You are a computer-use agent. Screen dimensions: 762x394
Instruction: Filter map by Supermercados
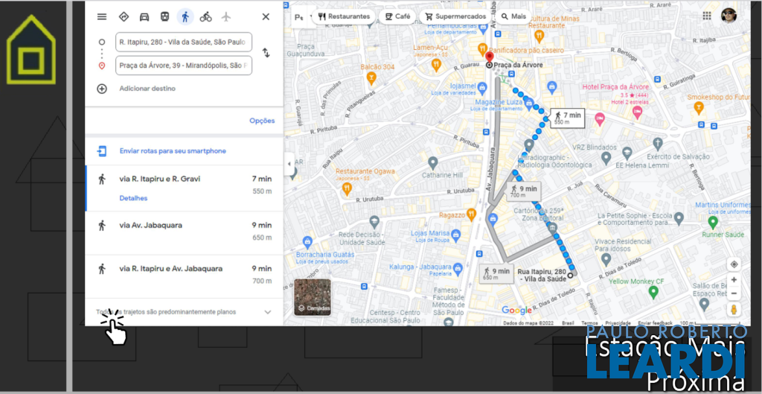pos(455,16)
